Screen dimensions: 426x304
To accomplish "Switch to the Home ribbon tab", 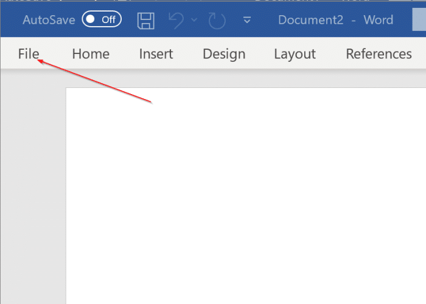I will [91, 53].
